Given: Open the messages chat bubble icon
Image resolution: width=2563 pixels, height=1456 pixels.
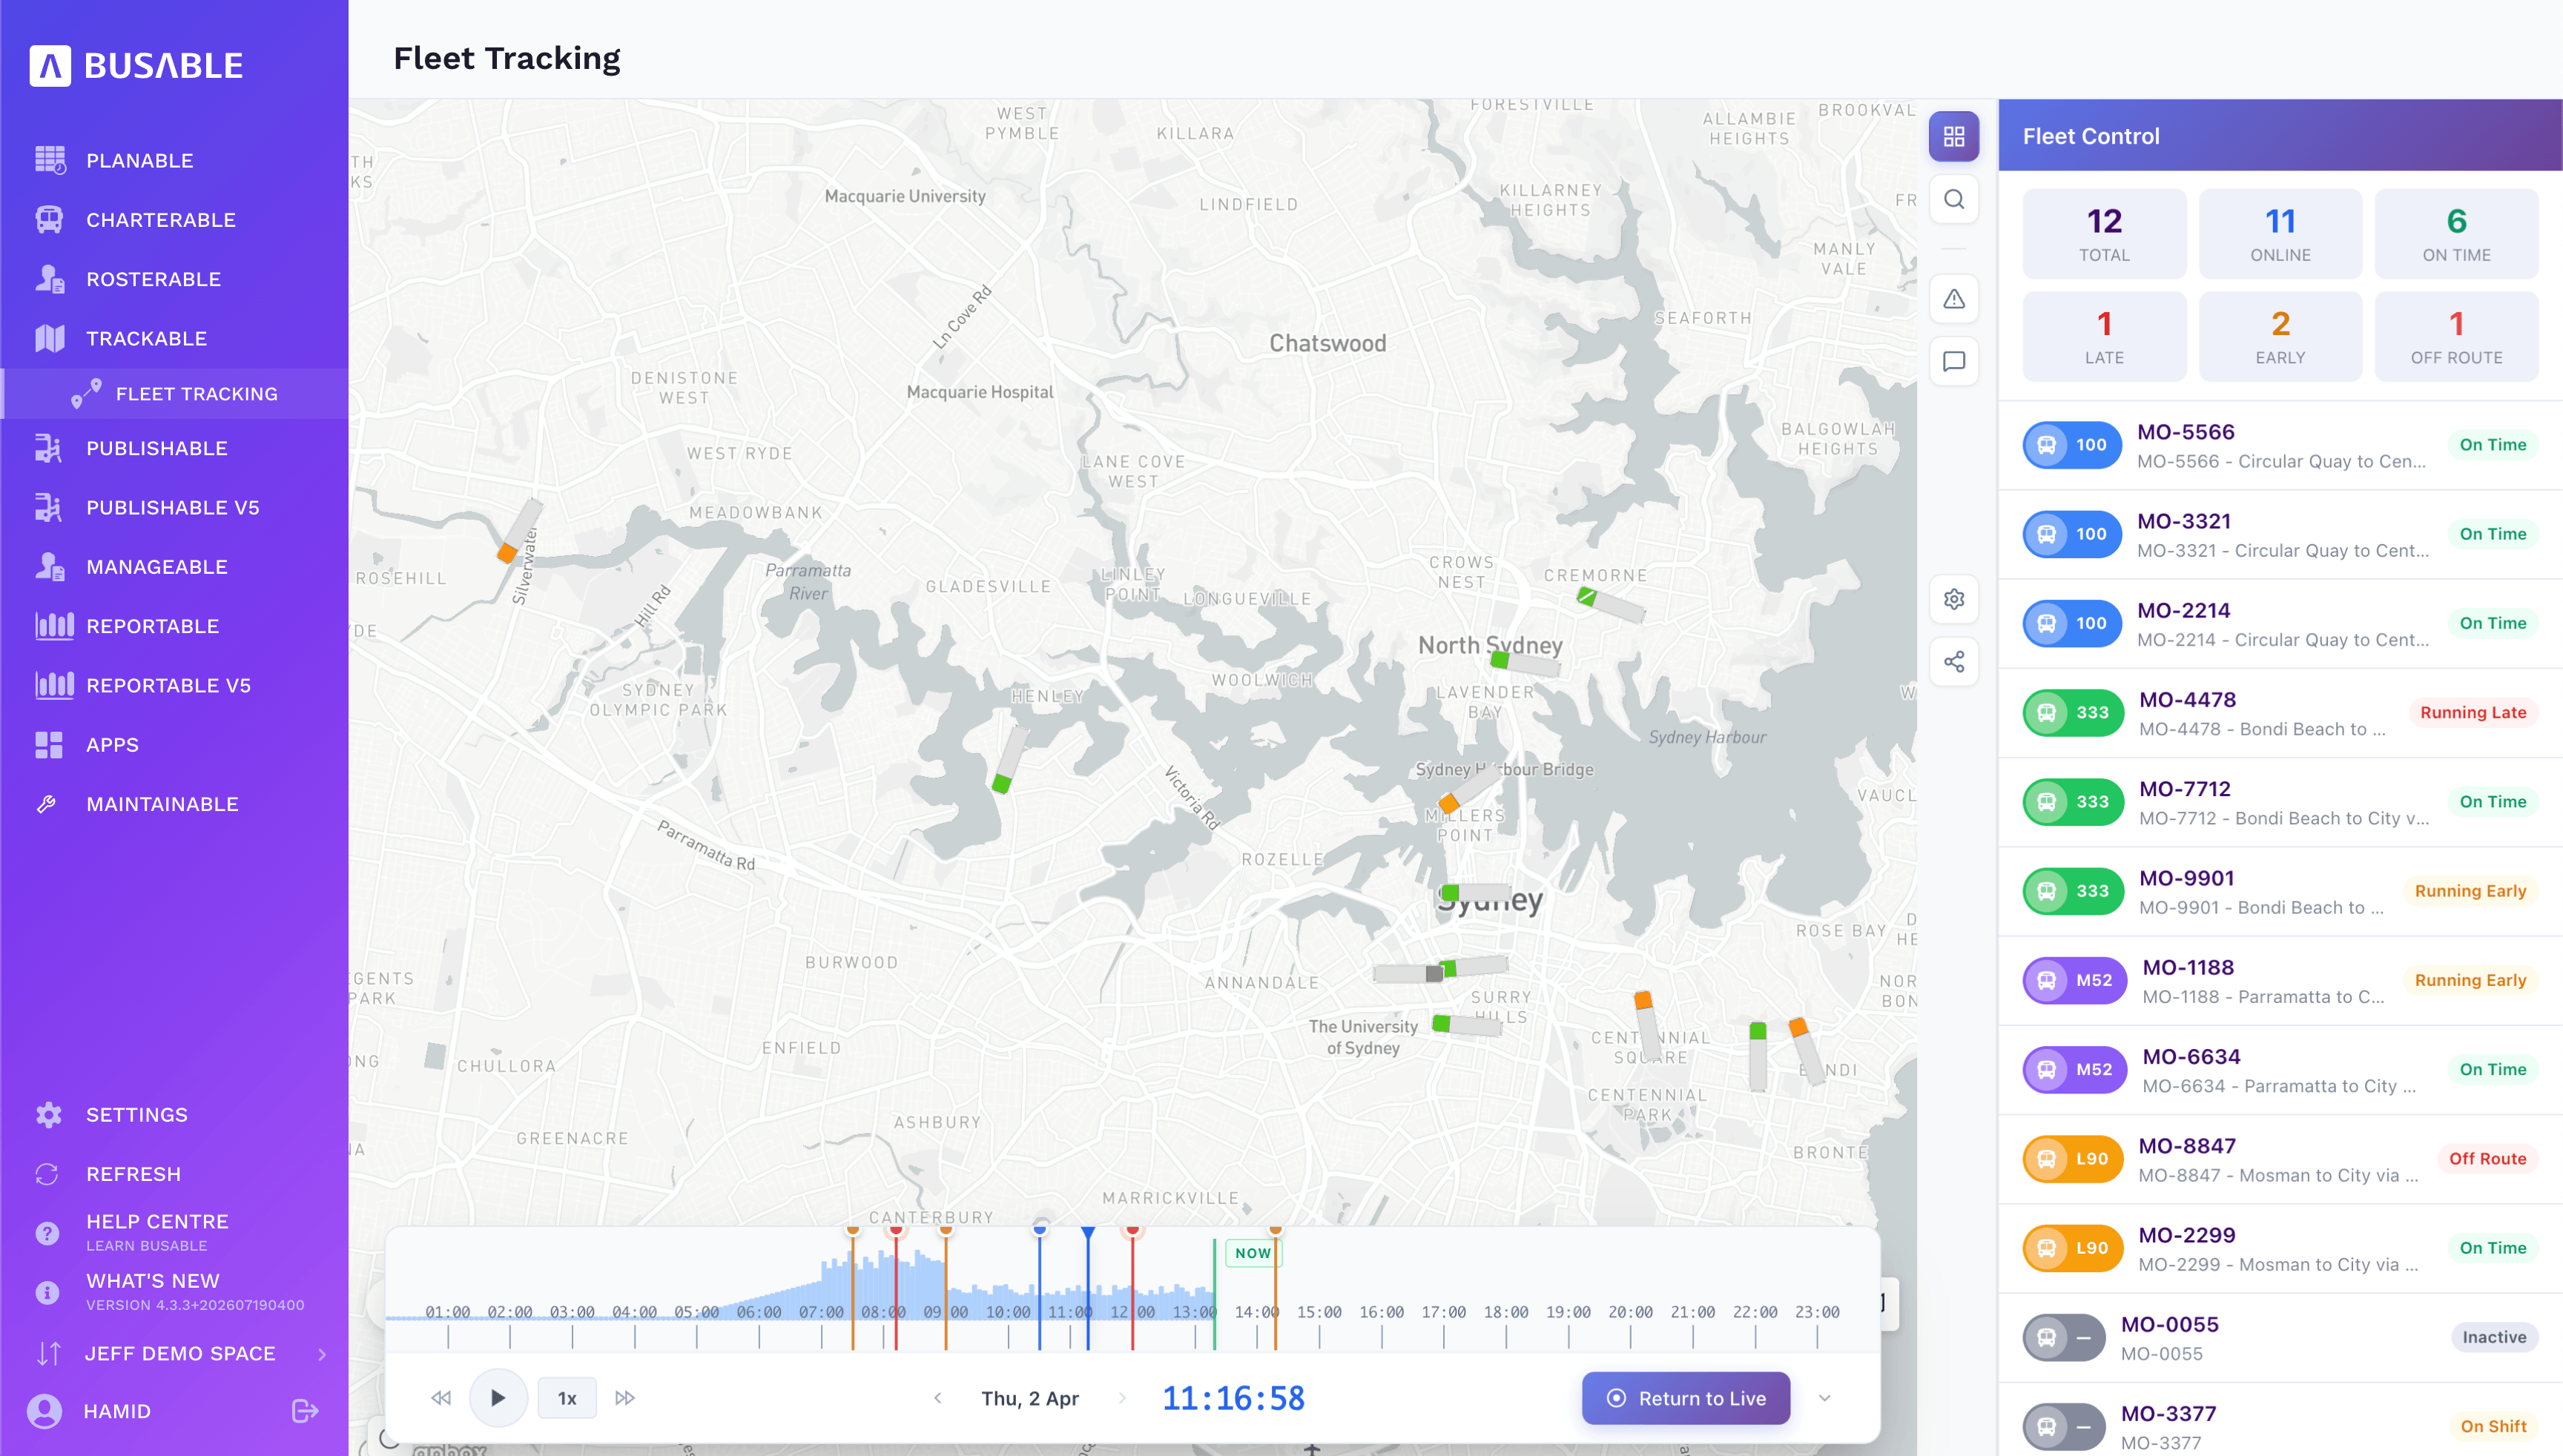Looking at the screenshot, I should tap(1953, 361).
